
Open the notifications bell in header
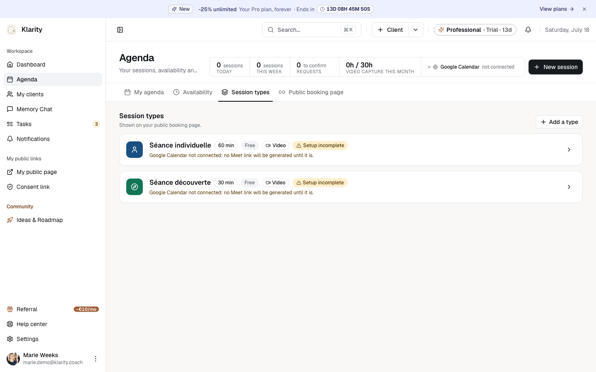(528, 30)
